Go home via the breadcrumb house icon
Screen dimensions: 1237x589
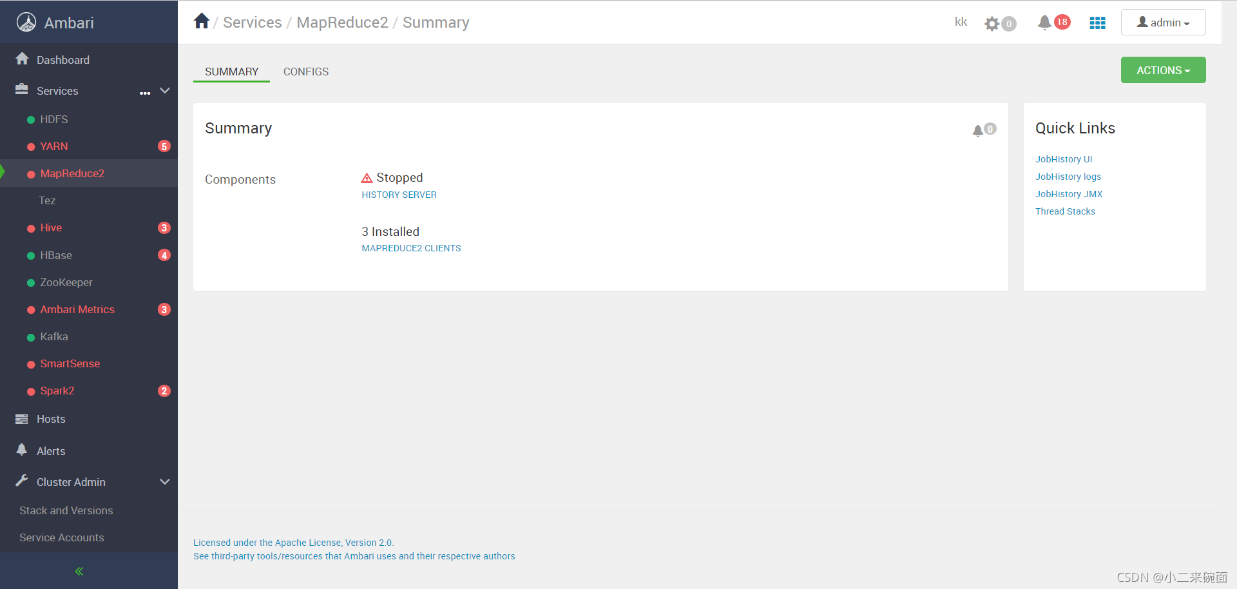[202, 21]
